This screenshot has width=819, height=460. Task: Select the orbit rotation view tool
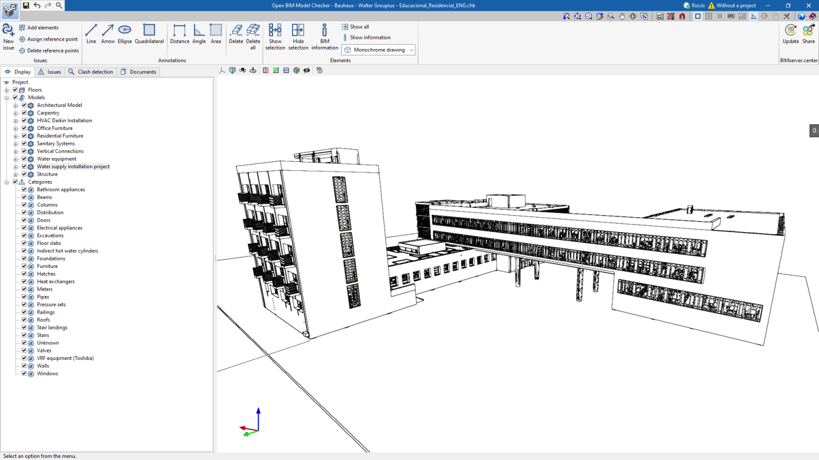242,70
